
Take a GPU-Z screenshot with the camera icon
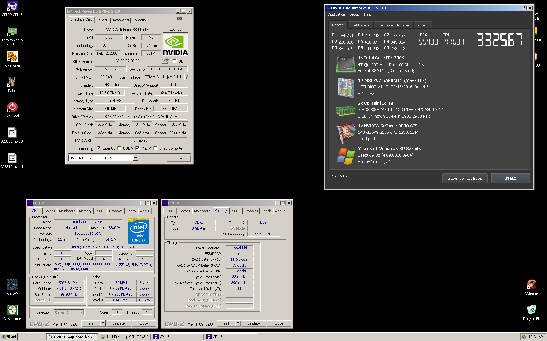(179, 19)
